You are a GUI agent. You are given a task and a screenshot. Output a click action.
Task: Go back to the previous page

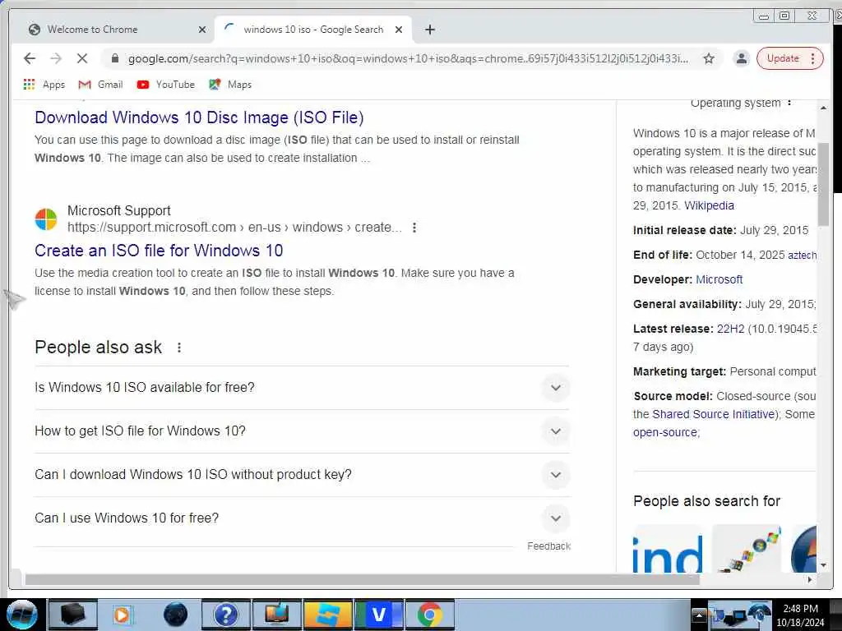30,58
